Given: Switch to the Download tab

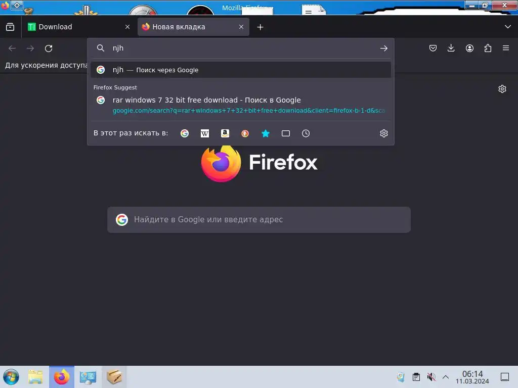Looking at the screenshot, I should pos(78,27).
